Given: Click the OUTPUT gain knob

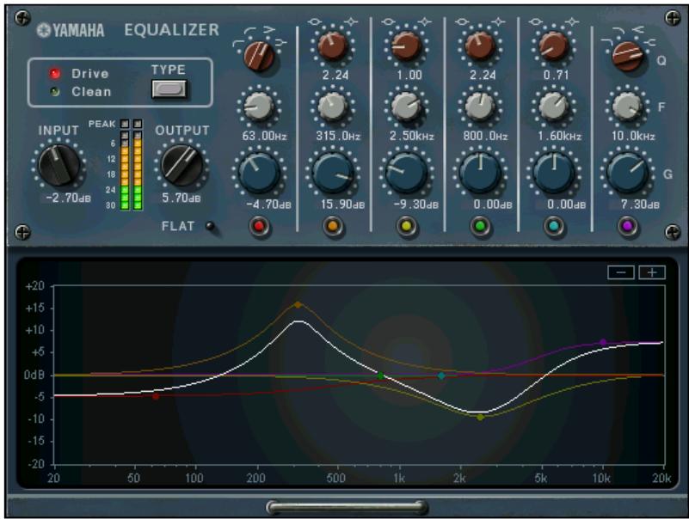Looking at the screenshot, I should [x=181, y=165].
